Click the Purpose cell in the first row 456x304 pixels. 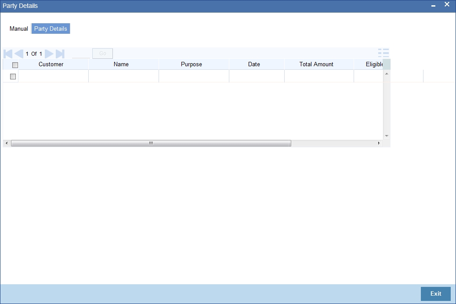[194, 76]
